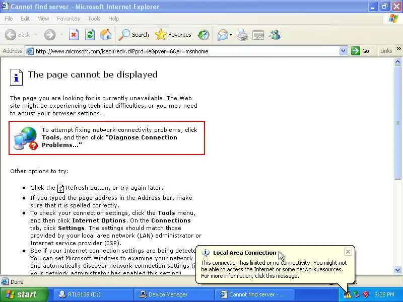Open the Favorites star pane
The height and width of the screenshot is (302, 403).
[173, 35]
